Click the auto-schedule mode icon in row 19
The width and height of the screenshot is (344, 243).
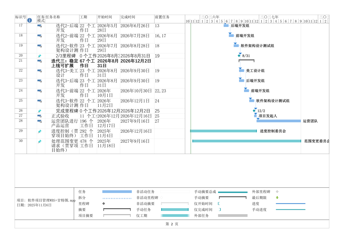point(39,46)
